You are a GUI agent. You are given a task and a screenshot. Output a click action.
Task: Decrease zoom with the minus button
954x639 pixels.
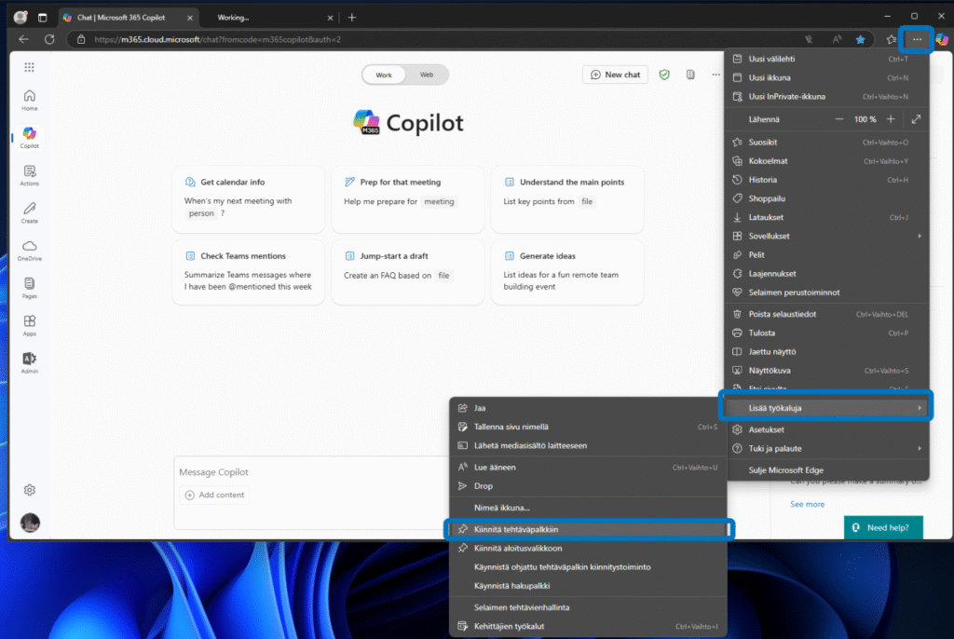[839, 119]
